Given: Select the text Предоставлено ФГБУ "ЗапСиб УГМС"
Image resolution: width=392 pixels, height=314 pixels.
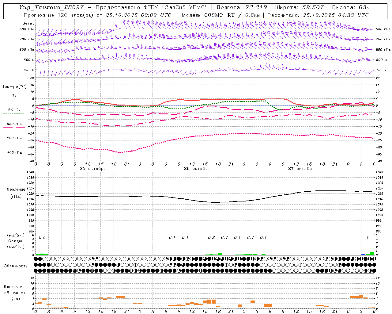Looking at the screenshot, I should coord(152,7).
